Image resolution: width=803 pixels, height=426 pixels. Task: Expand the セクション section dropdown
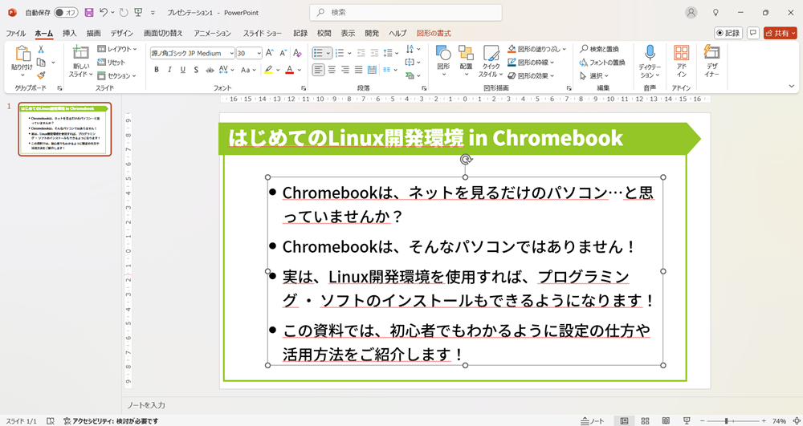pyautogui.click(x=116, y=75)
